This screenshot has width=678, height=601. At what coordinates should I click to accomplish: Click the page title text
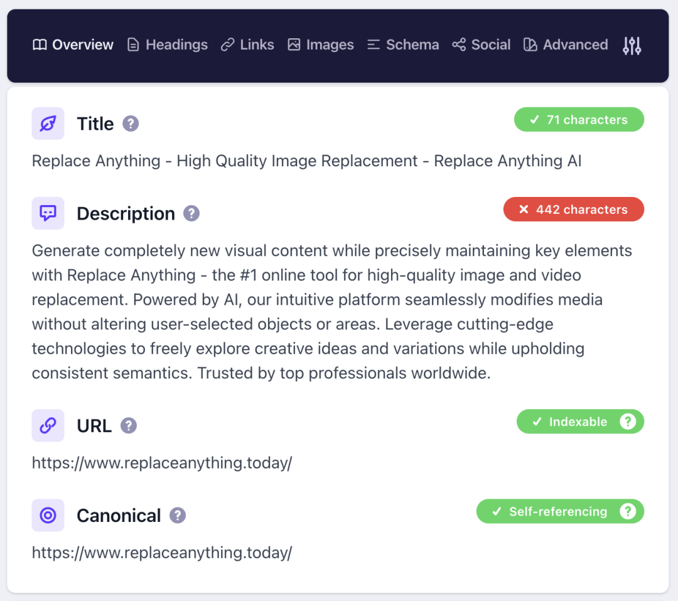click(306, 161)
